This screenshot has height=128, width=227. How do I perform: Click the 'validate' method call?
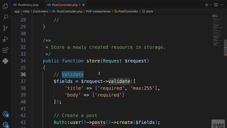pos(119,81)
